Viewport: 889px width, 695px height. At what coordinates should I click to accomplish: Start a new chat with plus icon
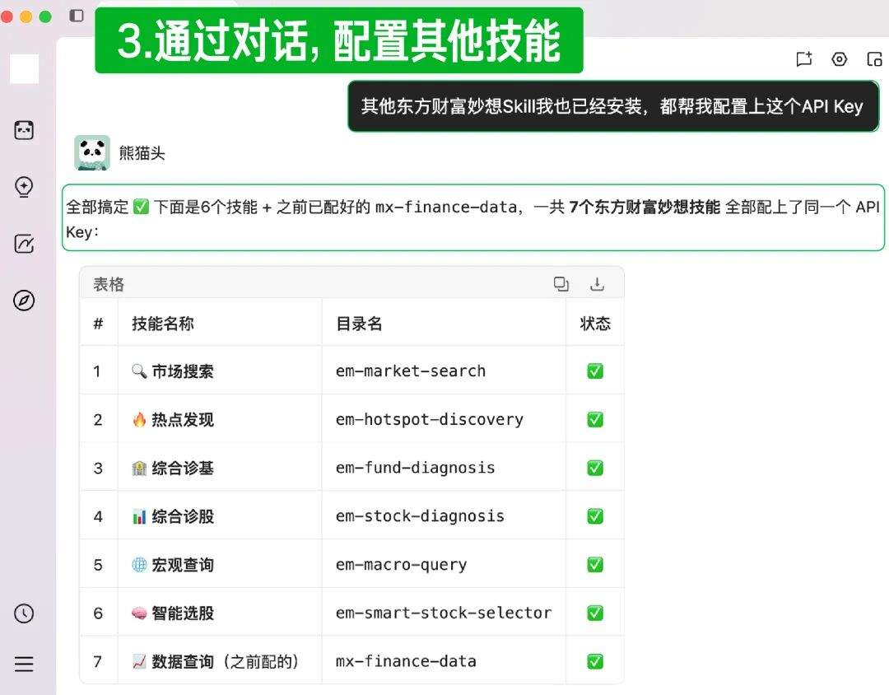(804, 59)
